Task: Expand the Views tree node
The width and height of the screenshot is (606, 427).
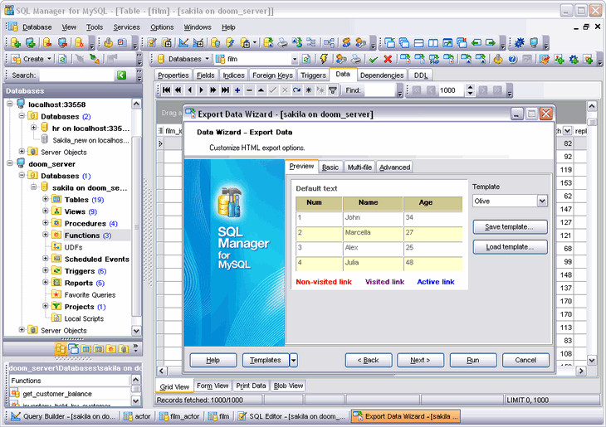Action: 46,211
